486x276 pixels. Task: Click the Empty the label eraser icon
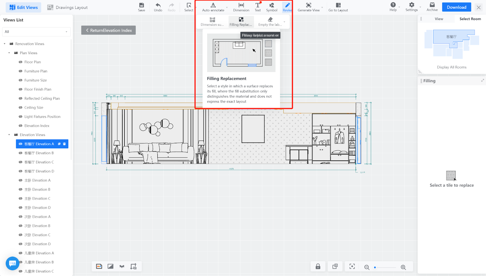[270, 20]
